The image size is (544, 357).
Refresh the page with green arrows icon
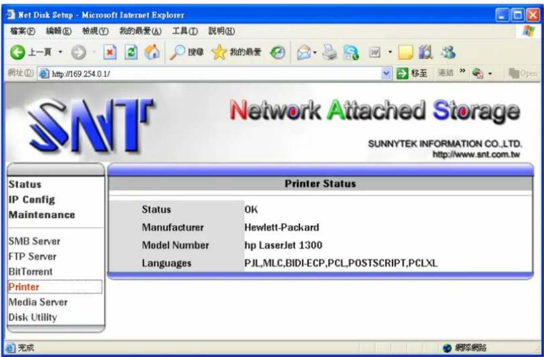click(x=131, y=53)
